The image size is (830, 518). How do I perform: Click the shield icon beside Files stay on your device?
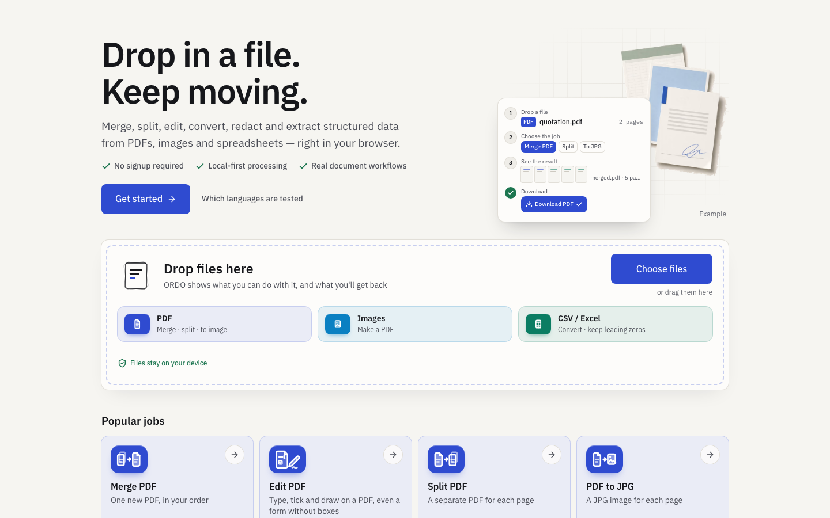point(122,363)
